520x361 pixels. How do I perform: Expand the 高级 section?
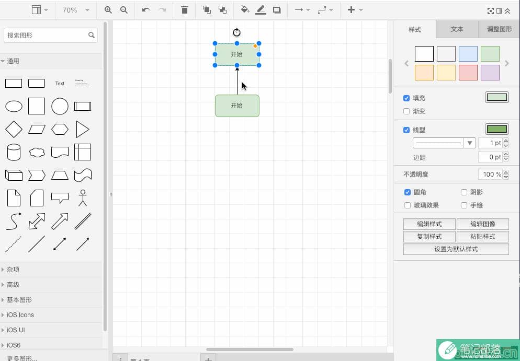click(51, 285)
